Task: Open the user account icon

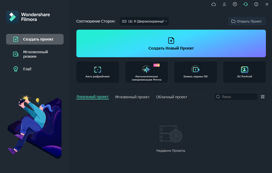Action: pyautogui.click(x=224, y=4)
